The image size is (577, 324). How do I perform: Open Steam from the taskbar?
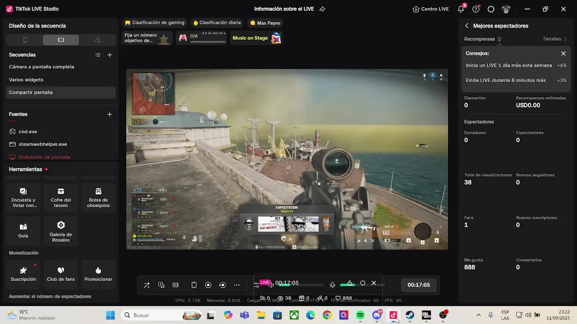point(410,315)
